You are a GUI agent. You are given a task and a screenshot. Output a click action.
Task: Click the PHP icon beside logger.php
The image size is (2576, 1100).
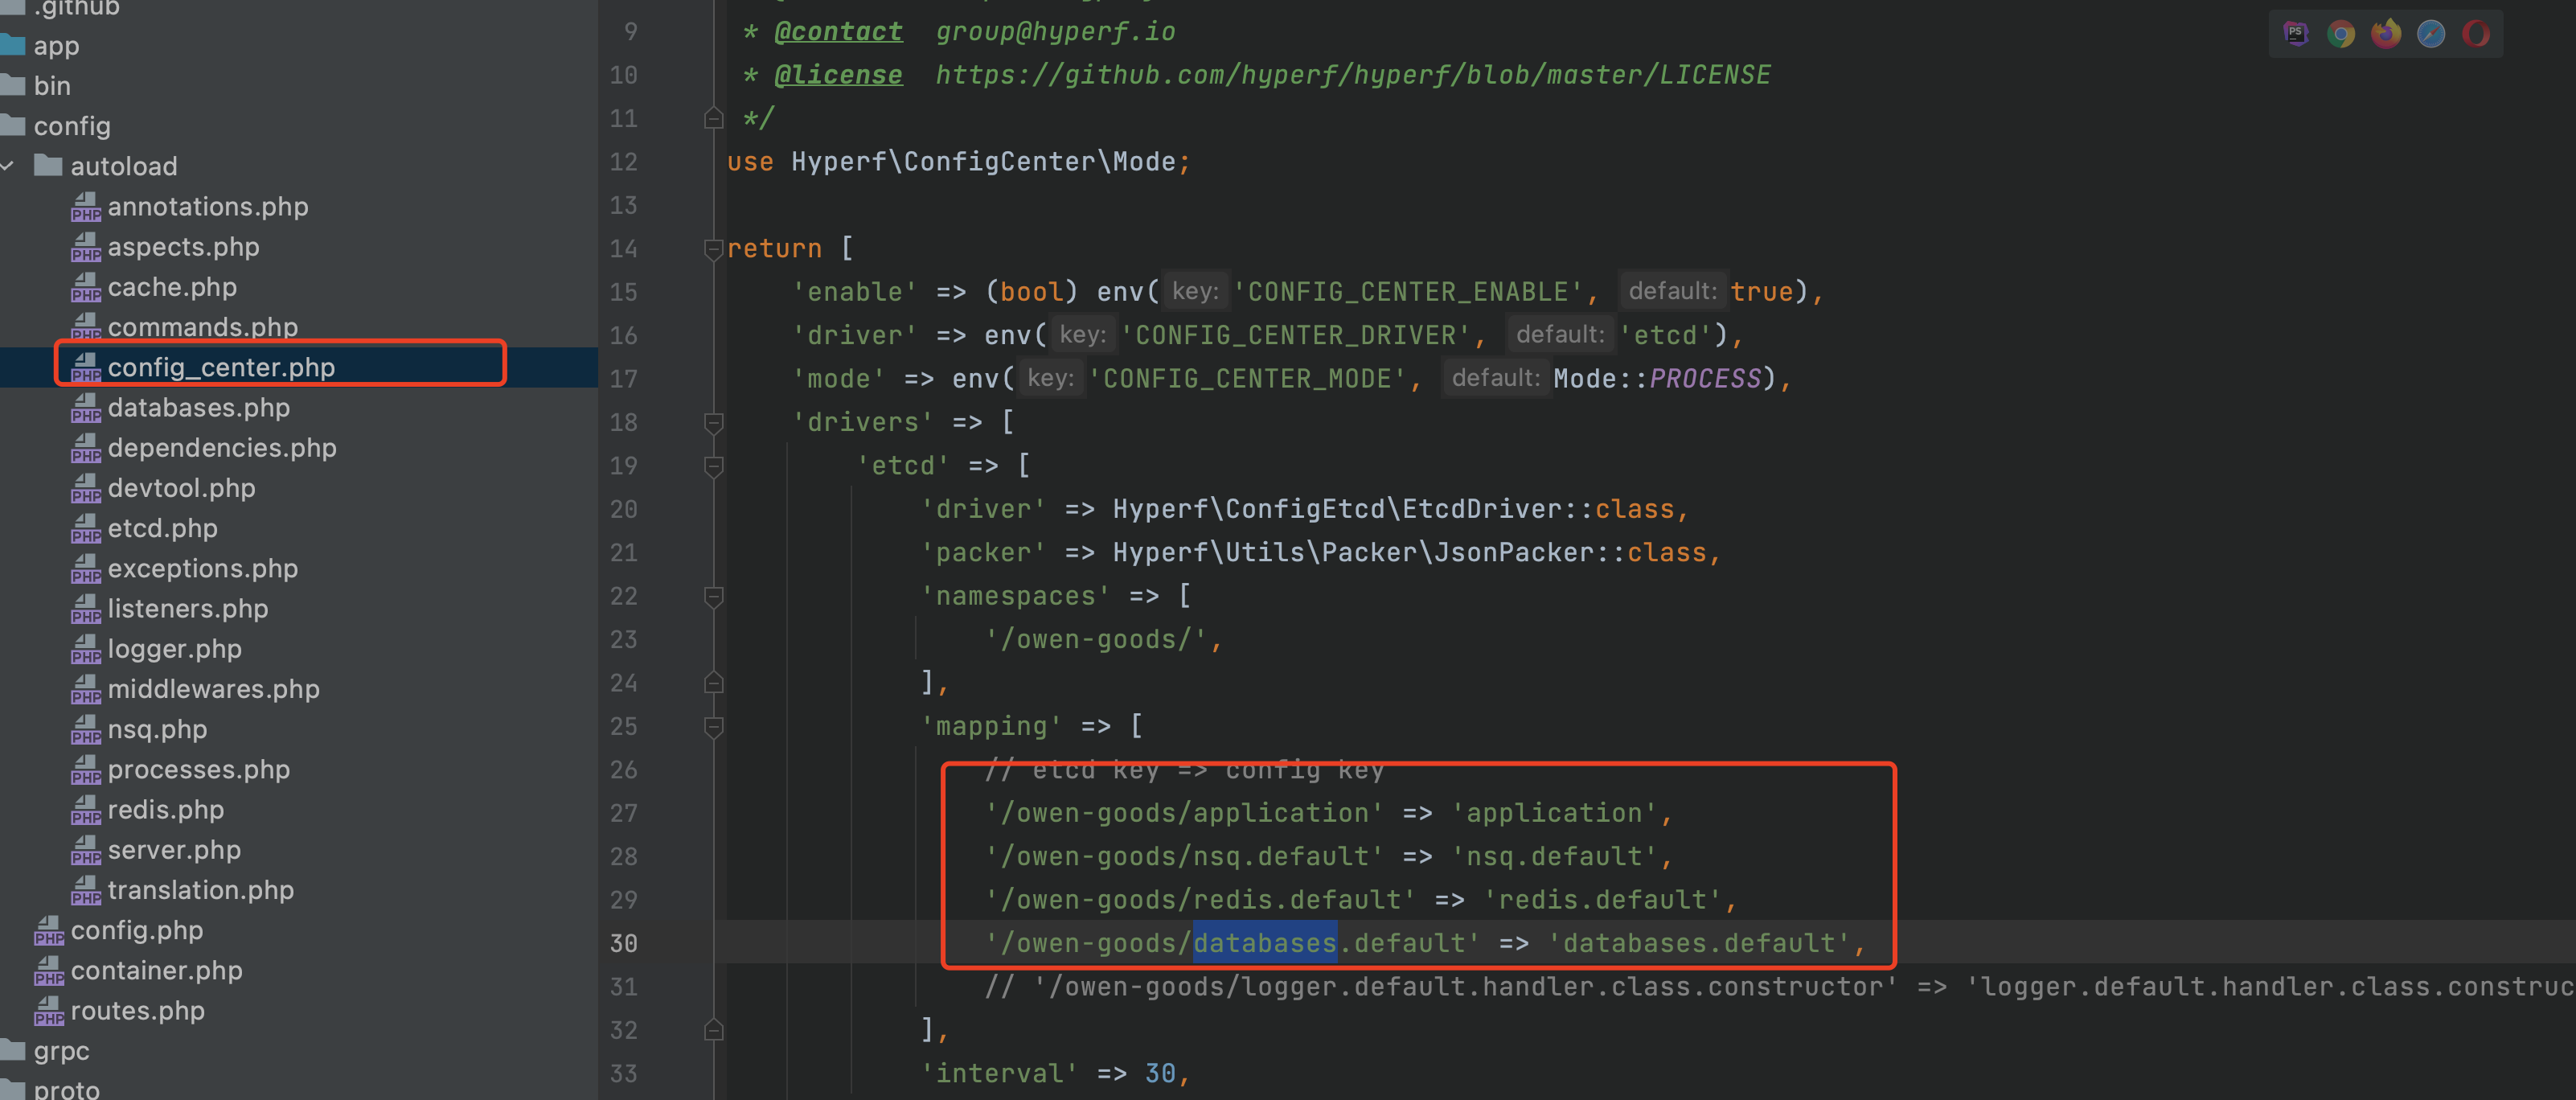tap(86, 649)
